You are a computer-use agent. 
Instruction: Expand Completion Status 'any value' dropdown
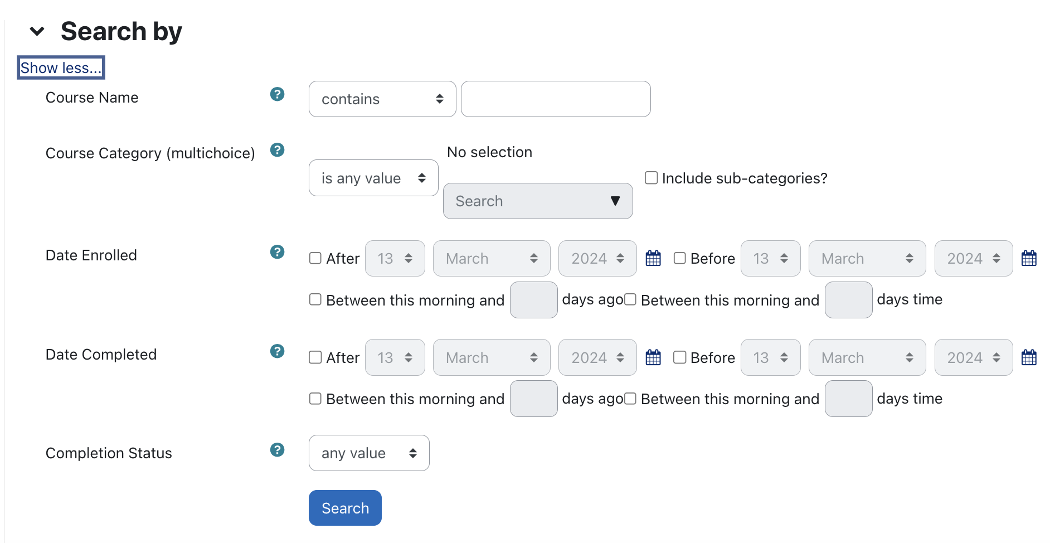369,453
